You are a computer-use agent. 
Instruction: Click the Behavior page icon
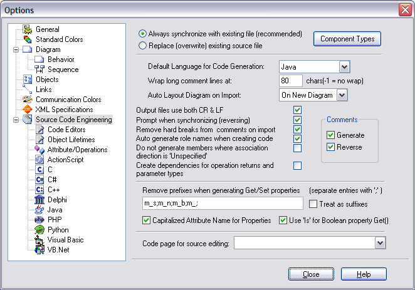(x=39, y=60)
